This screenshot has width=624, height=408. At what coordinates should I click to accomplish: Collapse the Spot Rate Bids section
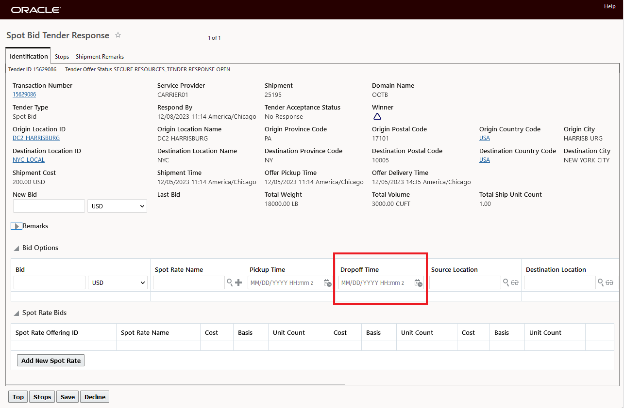point(17,313)
